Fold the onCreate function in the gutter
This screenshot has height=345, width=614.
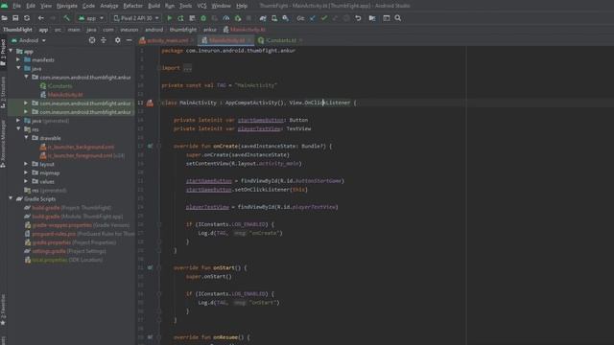159,146
